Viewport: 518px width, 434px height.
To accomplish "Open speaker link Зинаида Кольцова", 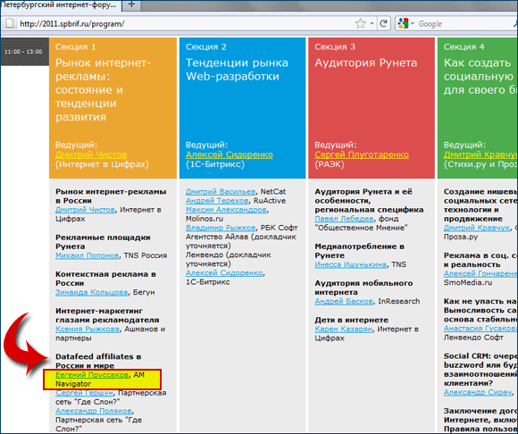I will [x=91, y=292].
